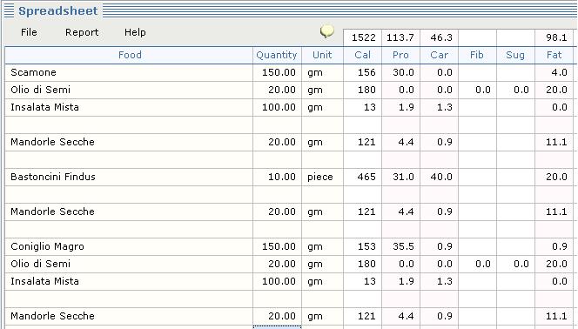The width and height of the screenshot is (578, 329).
Task: Click the Car column header
Action: (x=439, y=55)
